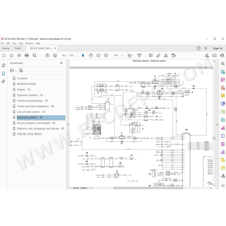The height and width of the screenshot is (226, 226).
Task: Click the page number input field
Action: (x=64, y=56)
